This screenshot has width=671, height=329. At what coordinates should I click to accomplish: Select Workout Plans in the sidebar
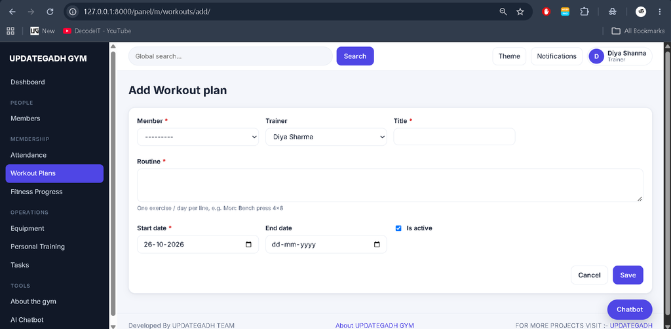pyautogui.click(x=54, y=173)
